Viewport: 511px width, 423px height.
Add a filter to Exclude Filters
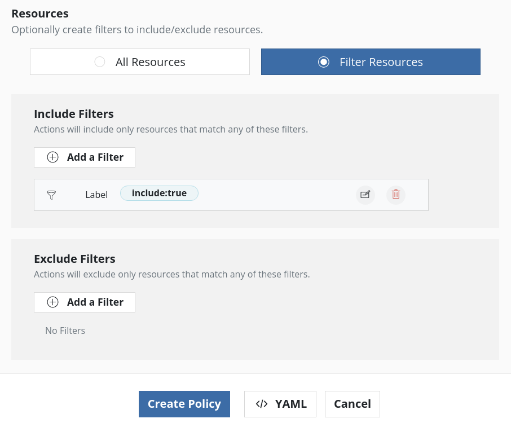[x=85, y=302]
